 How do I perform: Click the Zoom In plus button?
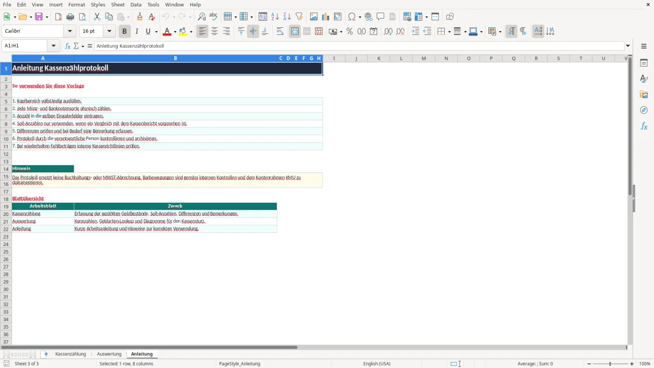coord(632,364)
